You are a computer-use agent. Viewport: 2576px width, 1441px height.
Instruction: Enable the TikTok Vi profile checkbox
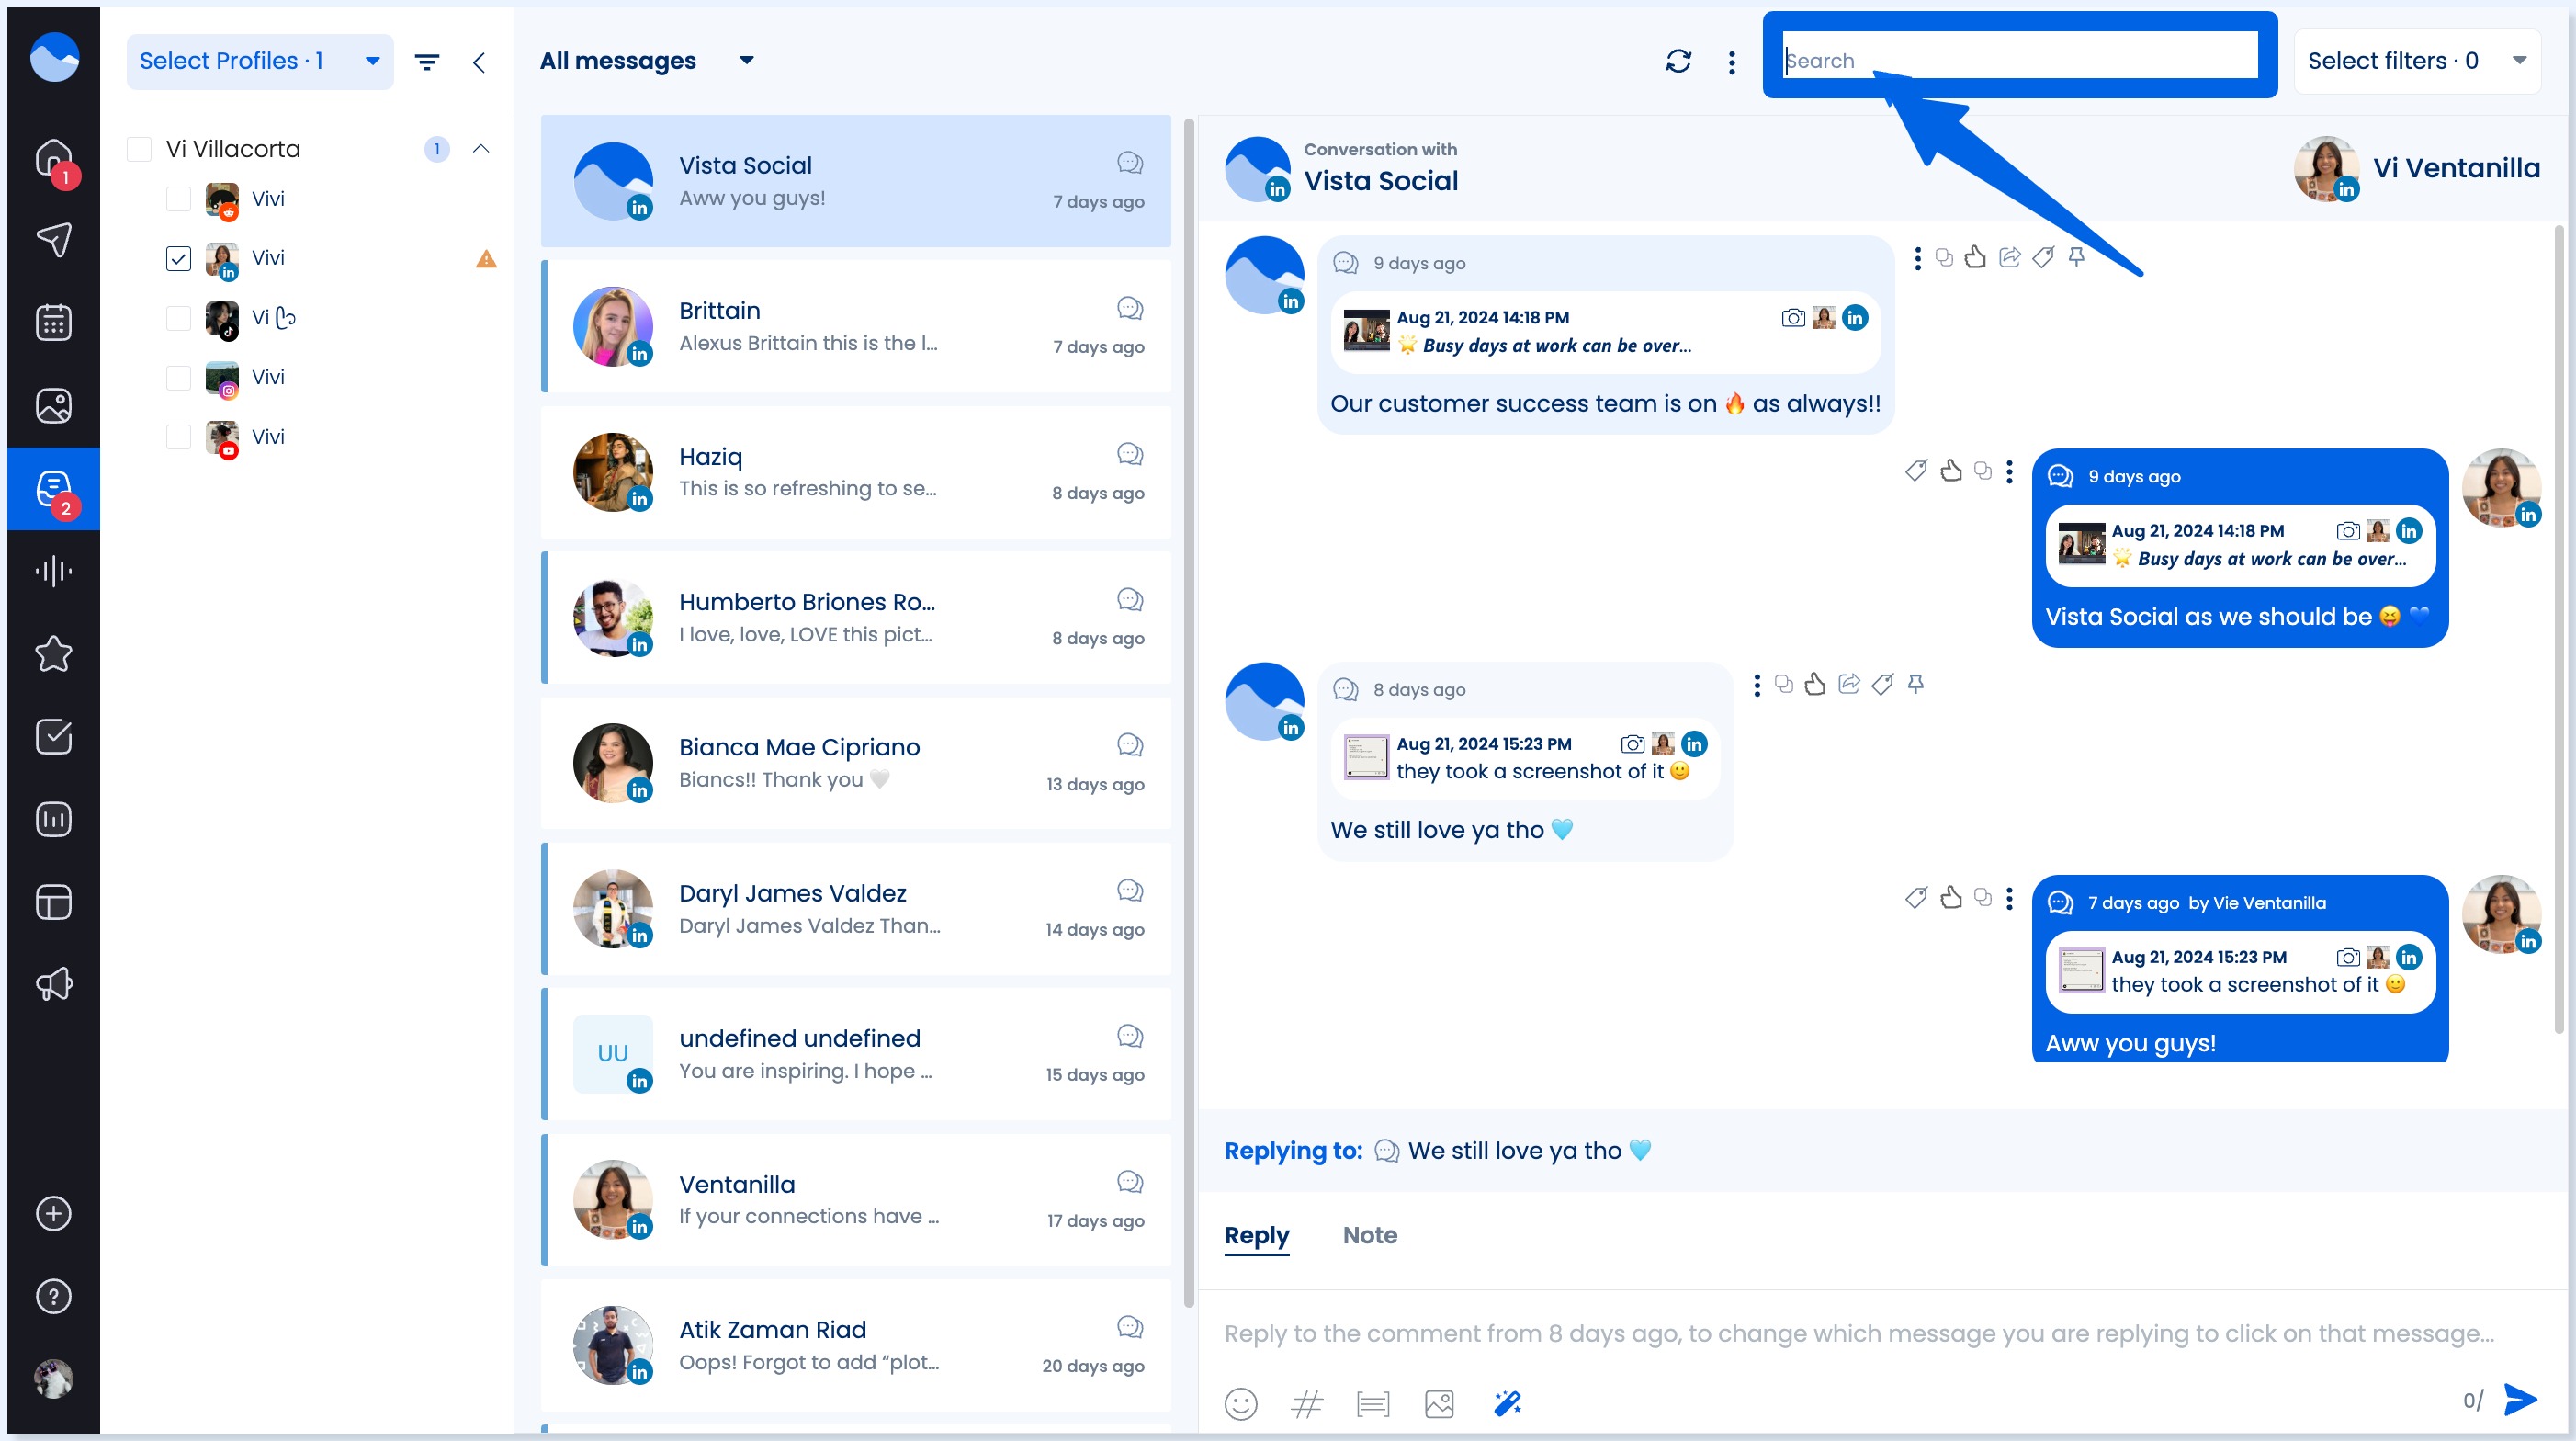178,318
